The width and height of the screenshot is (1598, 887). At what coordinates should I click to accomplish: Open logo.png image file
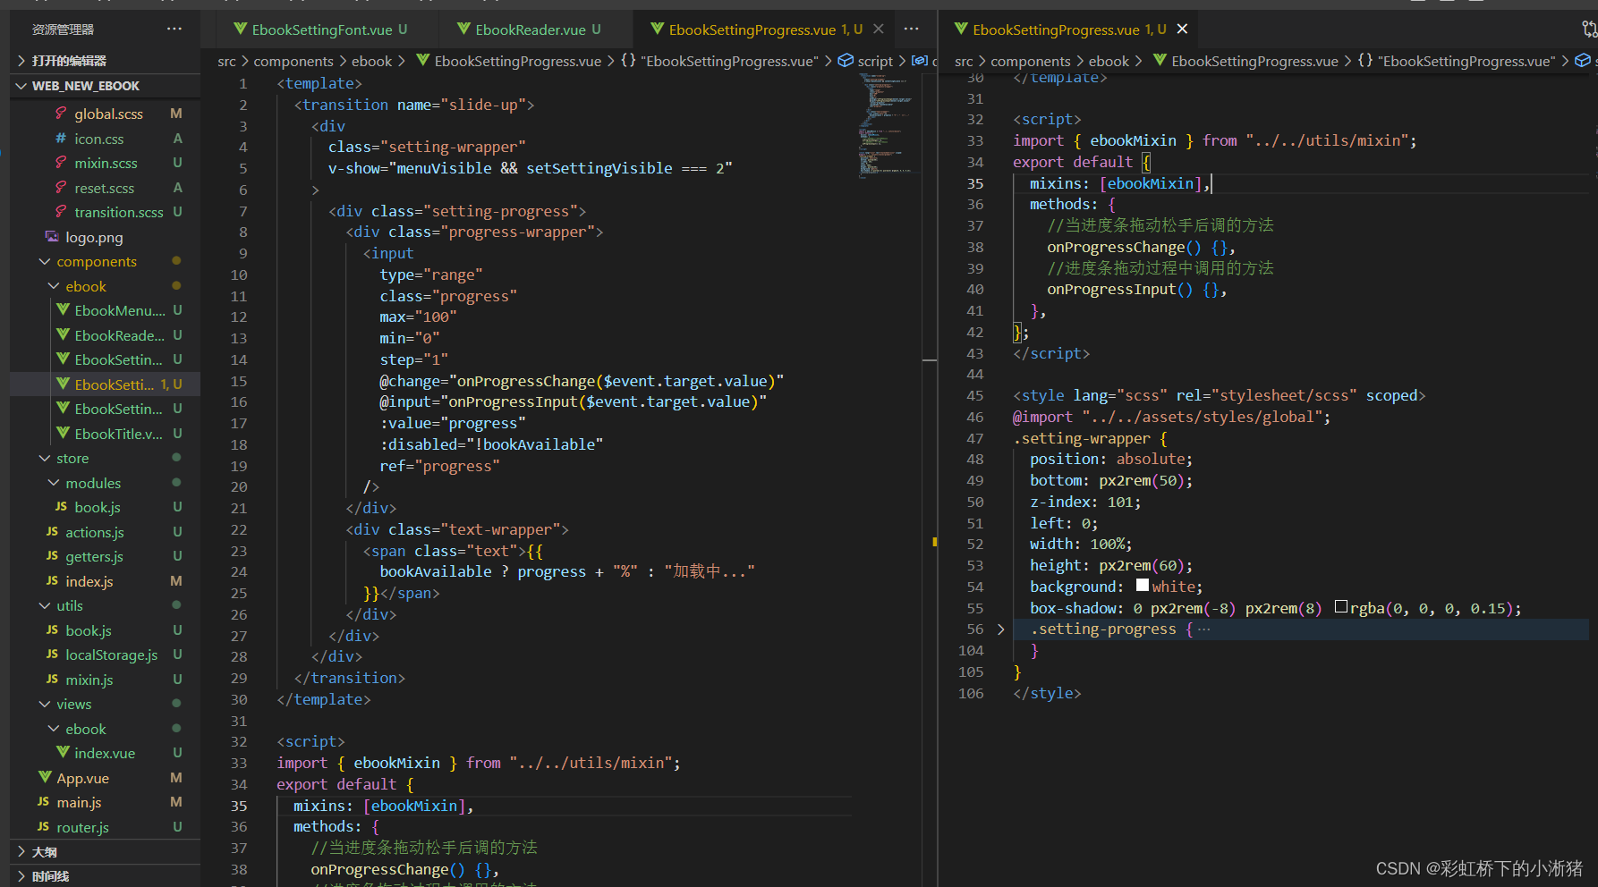94,237
